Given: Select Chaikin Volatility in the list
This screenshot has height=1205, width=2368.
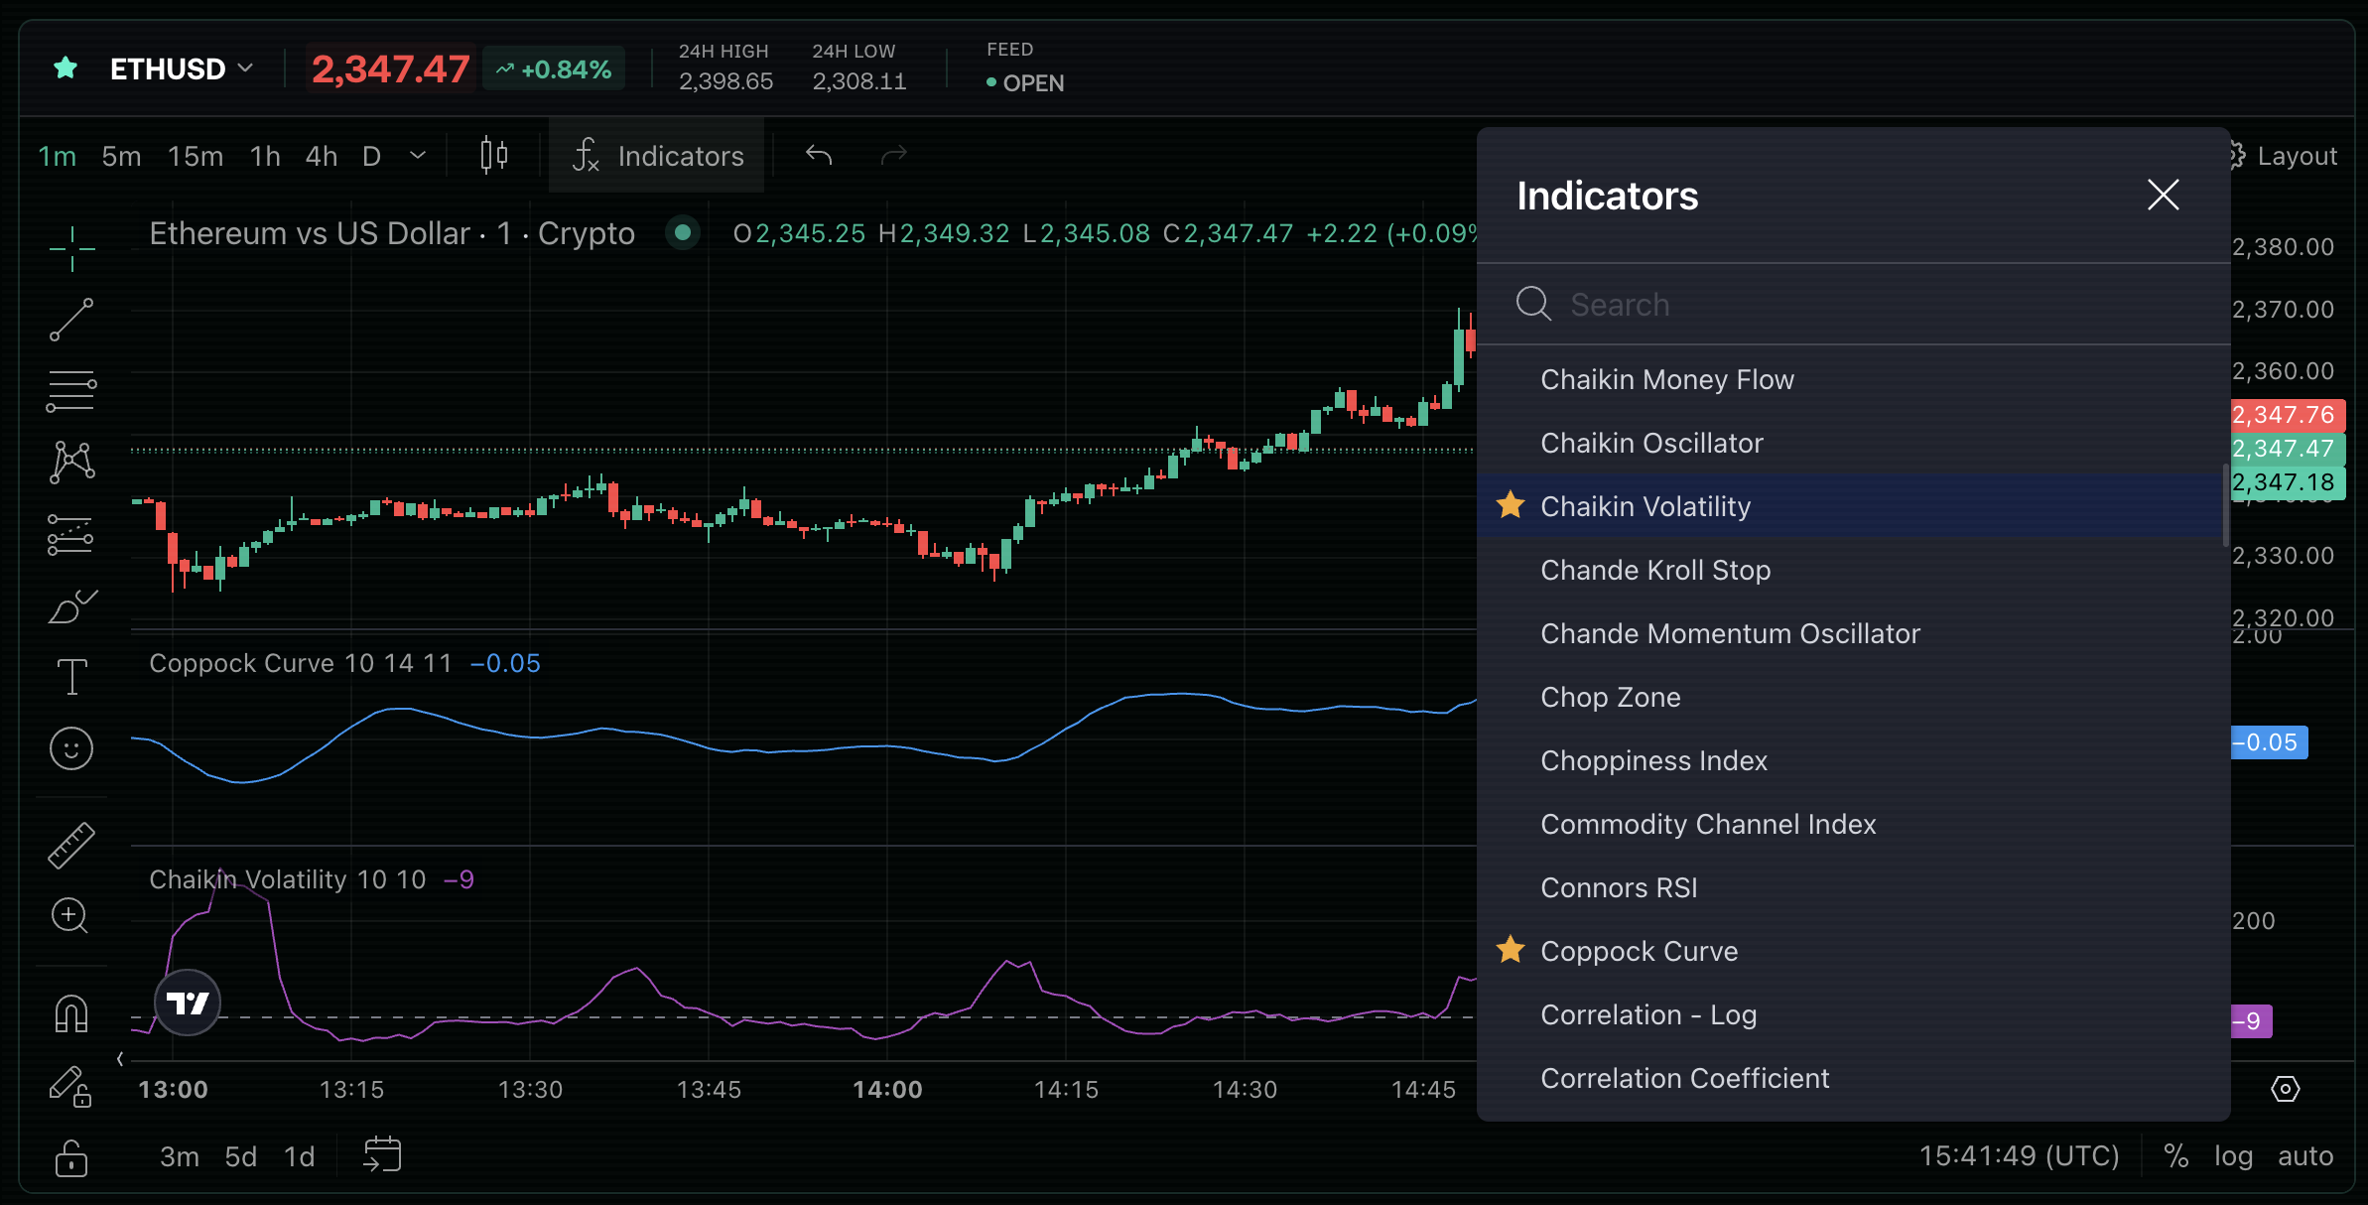Looking at the screenshot, I should (x=1854, y=506).
